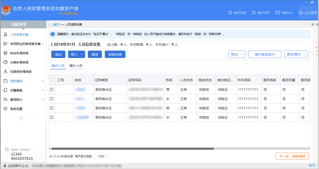This screenshot has height=169, width=319.
Task: Click the 查询统计 search list icon
Action: pos(6,99)
